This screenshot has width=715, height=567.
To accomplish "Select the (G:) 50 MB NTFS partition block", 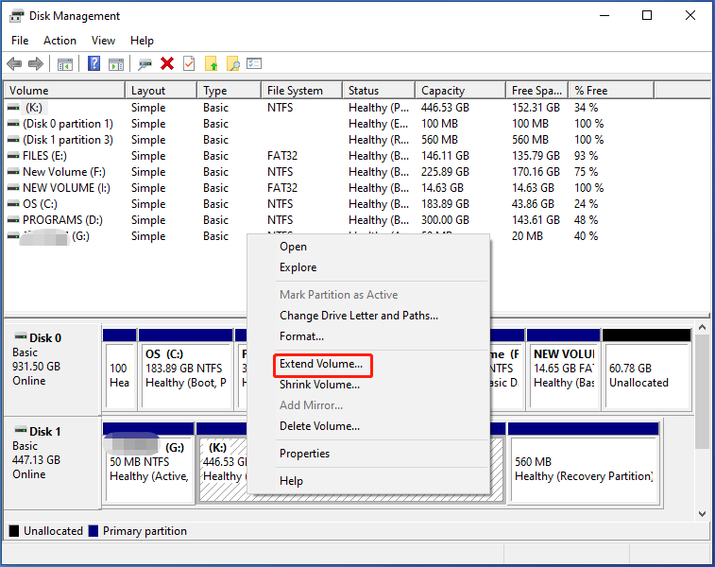I will point(148,462).
